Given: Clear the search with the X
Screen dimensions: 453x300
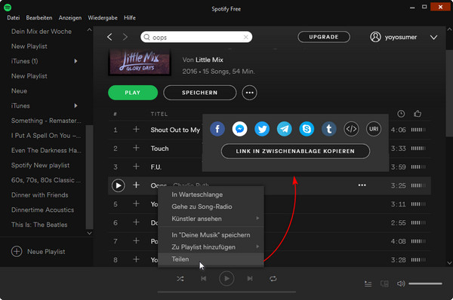Looking at the screenshot, I should click(x=245, y=37).
